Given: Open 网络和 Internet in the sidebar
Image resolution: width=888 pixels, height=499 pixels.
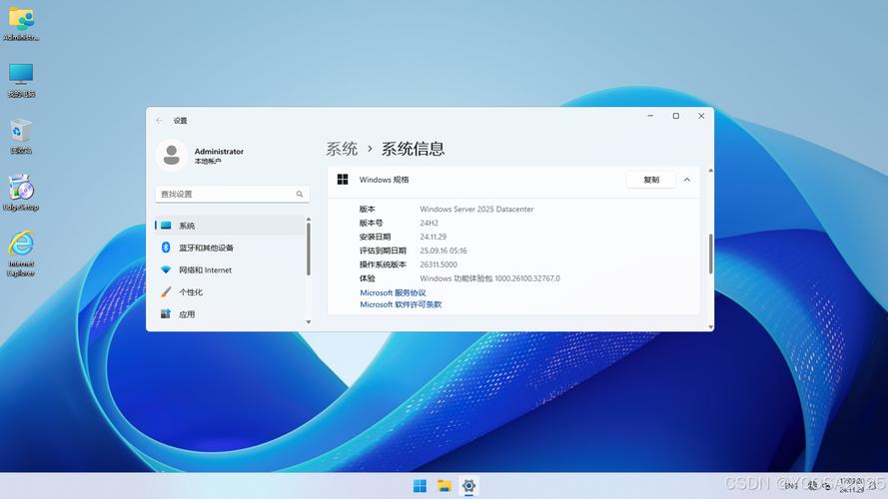Looking at the screenshot, I should pyautogui.click(x=230, y=269).
